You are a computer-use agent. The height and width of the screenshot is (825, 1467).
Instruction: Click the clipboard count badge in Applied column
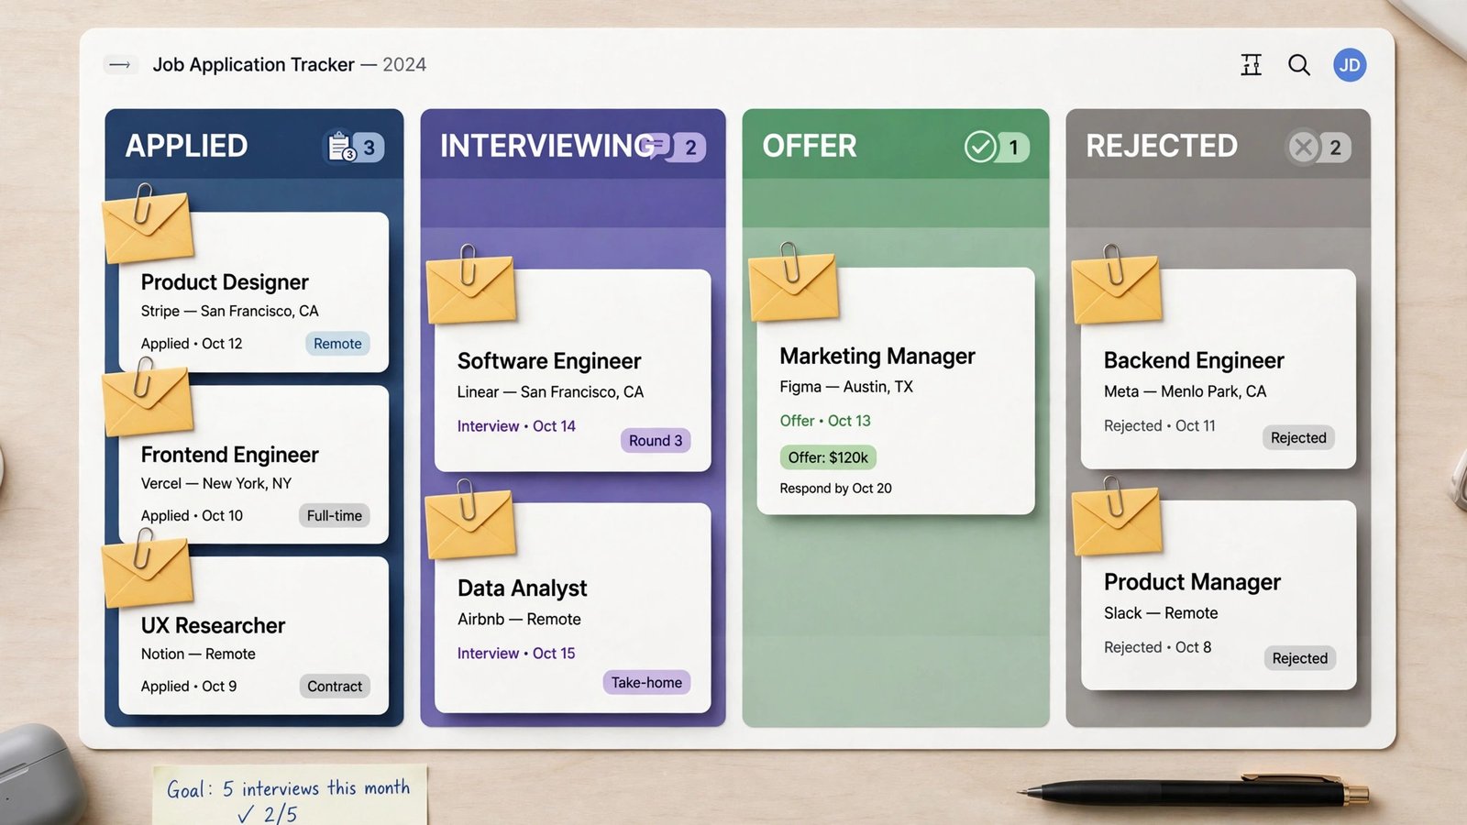point(356,147)
